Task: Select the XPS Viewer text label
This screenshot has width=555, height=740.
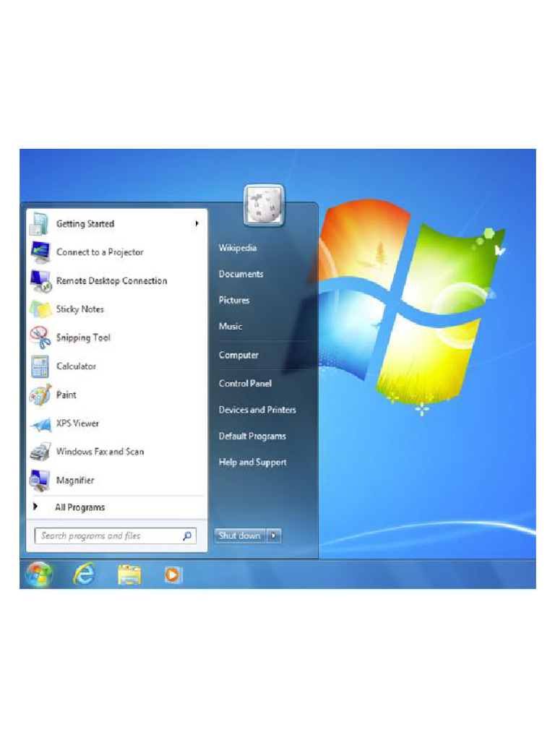Action: pyautogui.click(x=77, y=423)
